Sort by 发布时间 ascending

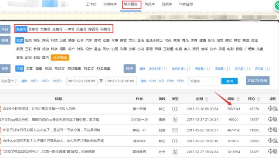158,69
